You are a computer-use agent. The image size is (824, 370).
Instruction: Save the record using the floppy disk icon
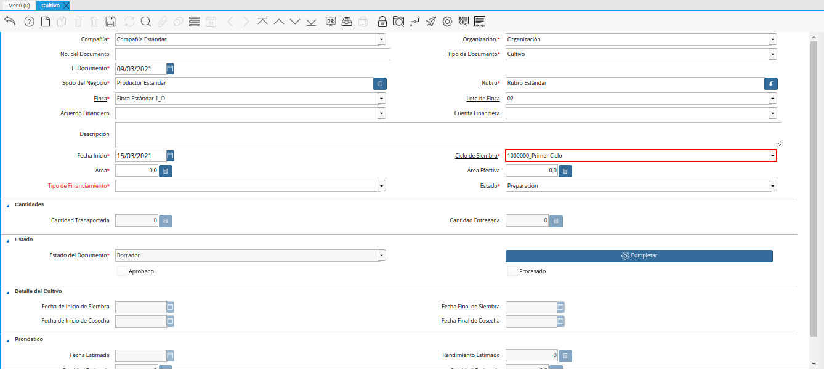[x=111, y=22]
